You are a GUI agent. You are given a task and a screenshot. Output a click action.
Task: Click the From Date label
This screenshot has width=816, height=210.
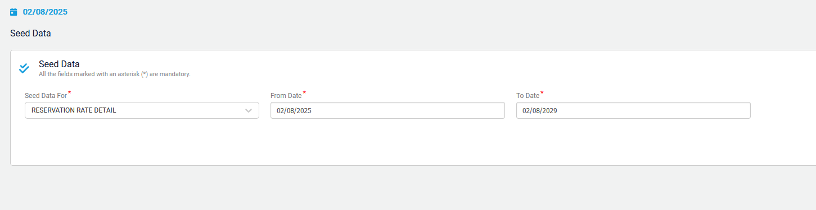click(286, 96)
